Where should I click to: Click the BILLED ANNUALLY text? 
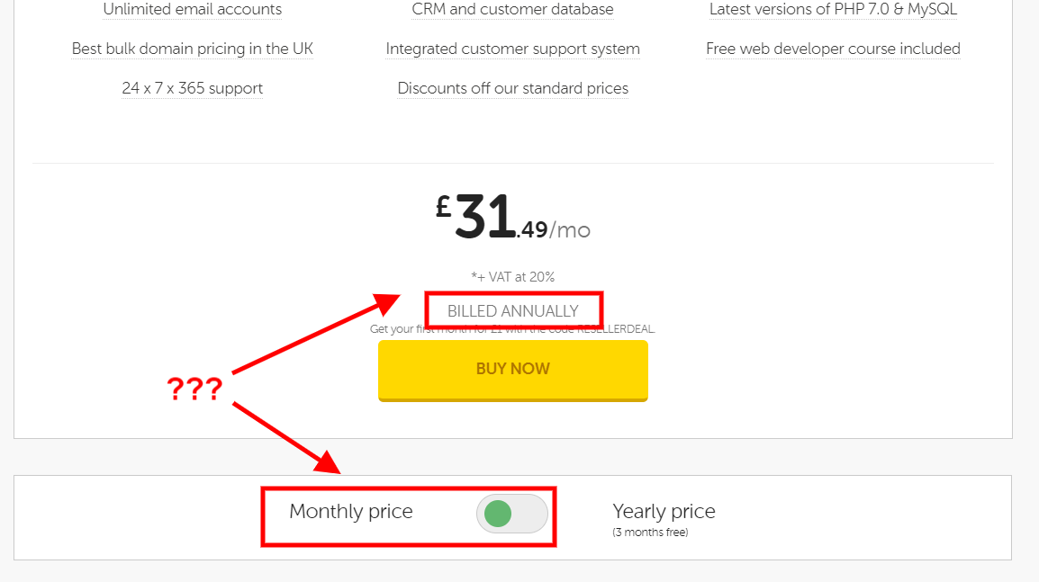click(x=512, y=311)
